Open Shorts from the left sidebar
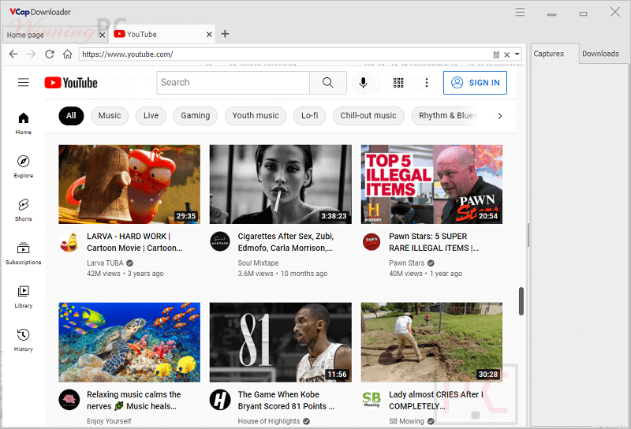 (24, 209)
